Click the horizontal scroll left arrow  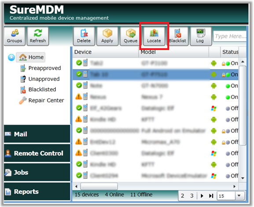click(x=76, y=186)
